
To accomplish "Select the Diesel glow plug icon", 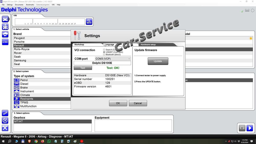I will coord(17,84).
